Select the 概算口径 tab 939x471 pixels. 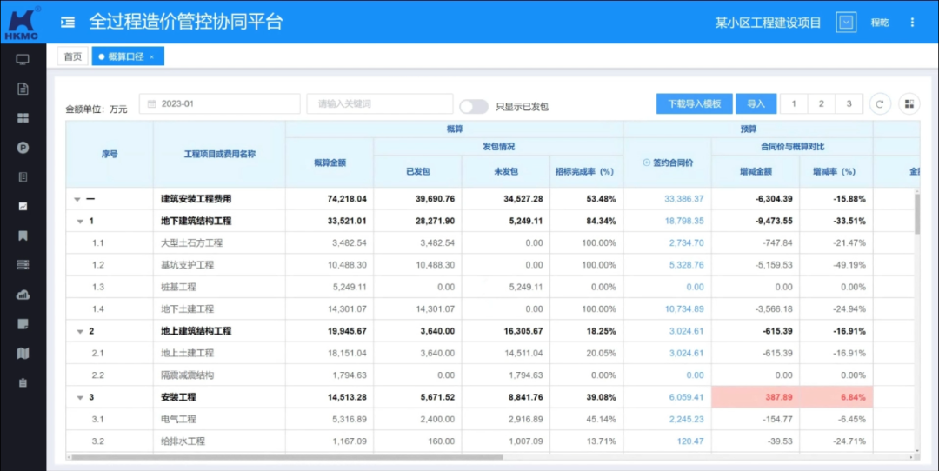coord(126,56)
